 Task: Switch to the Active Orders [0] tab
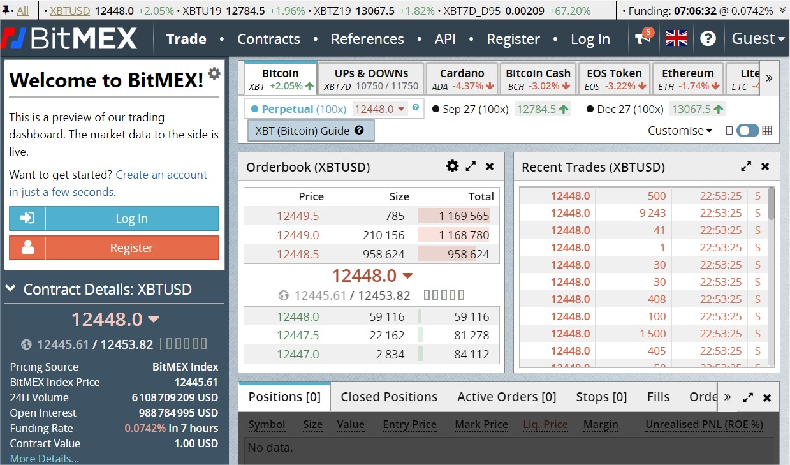[507, 397]
